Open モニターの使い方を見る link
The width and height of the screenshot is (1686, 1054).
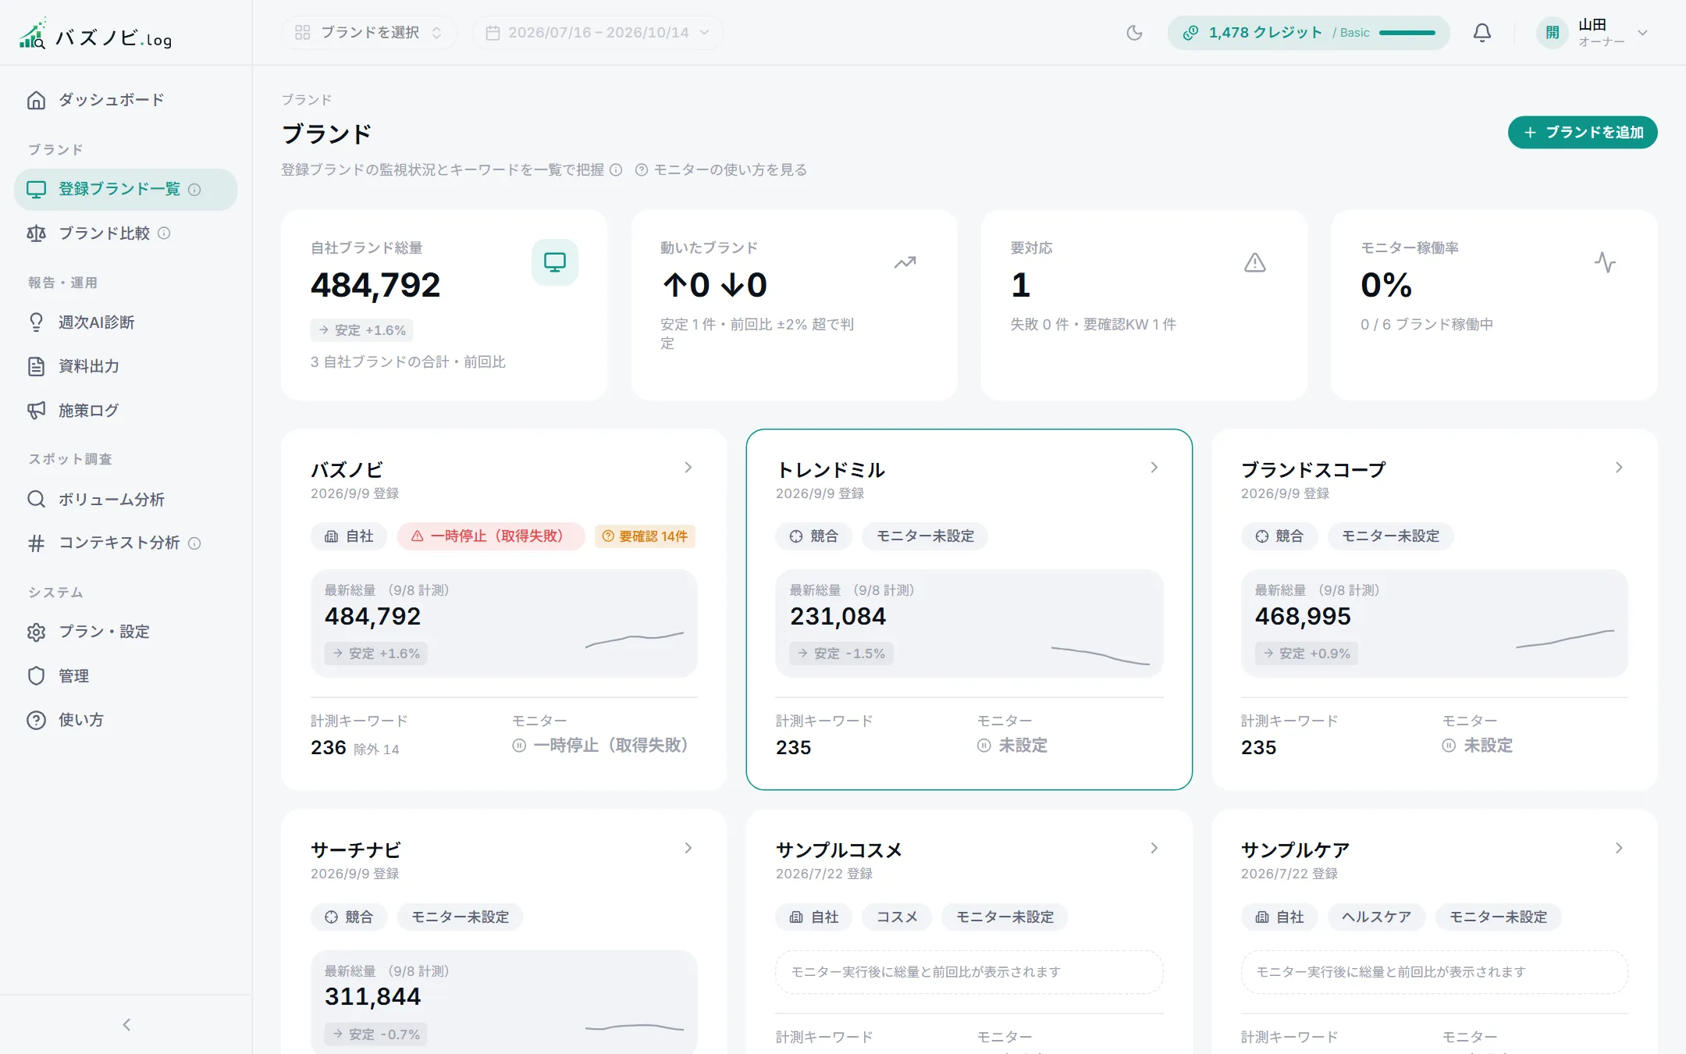tap(720, 169)
